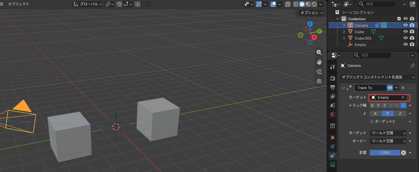Open the オブジェクト menu in viewport header
Image resolution: width=419 pixels, height=172 pixels.
tap(18, 4)
